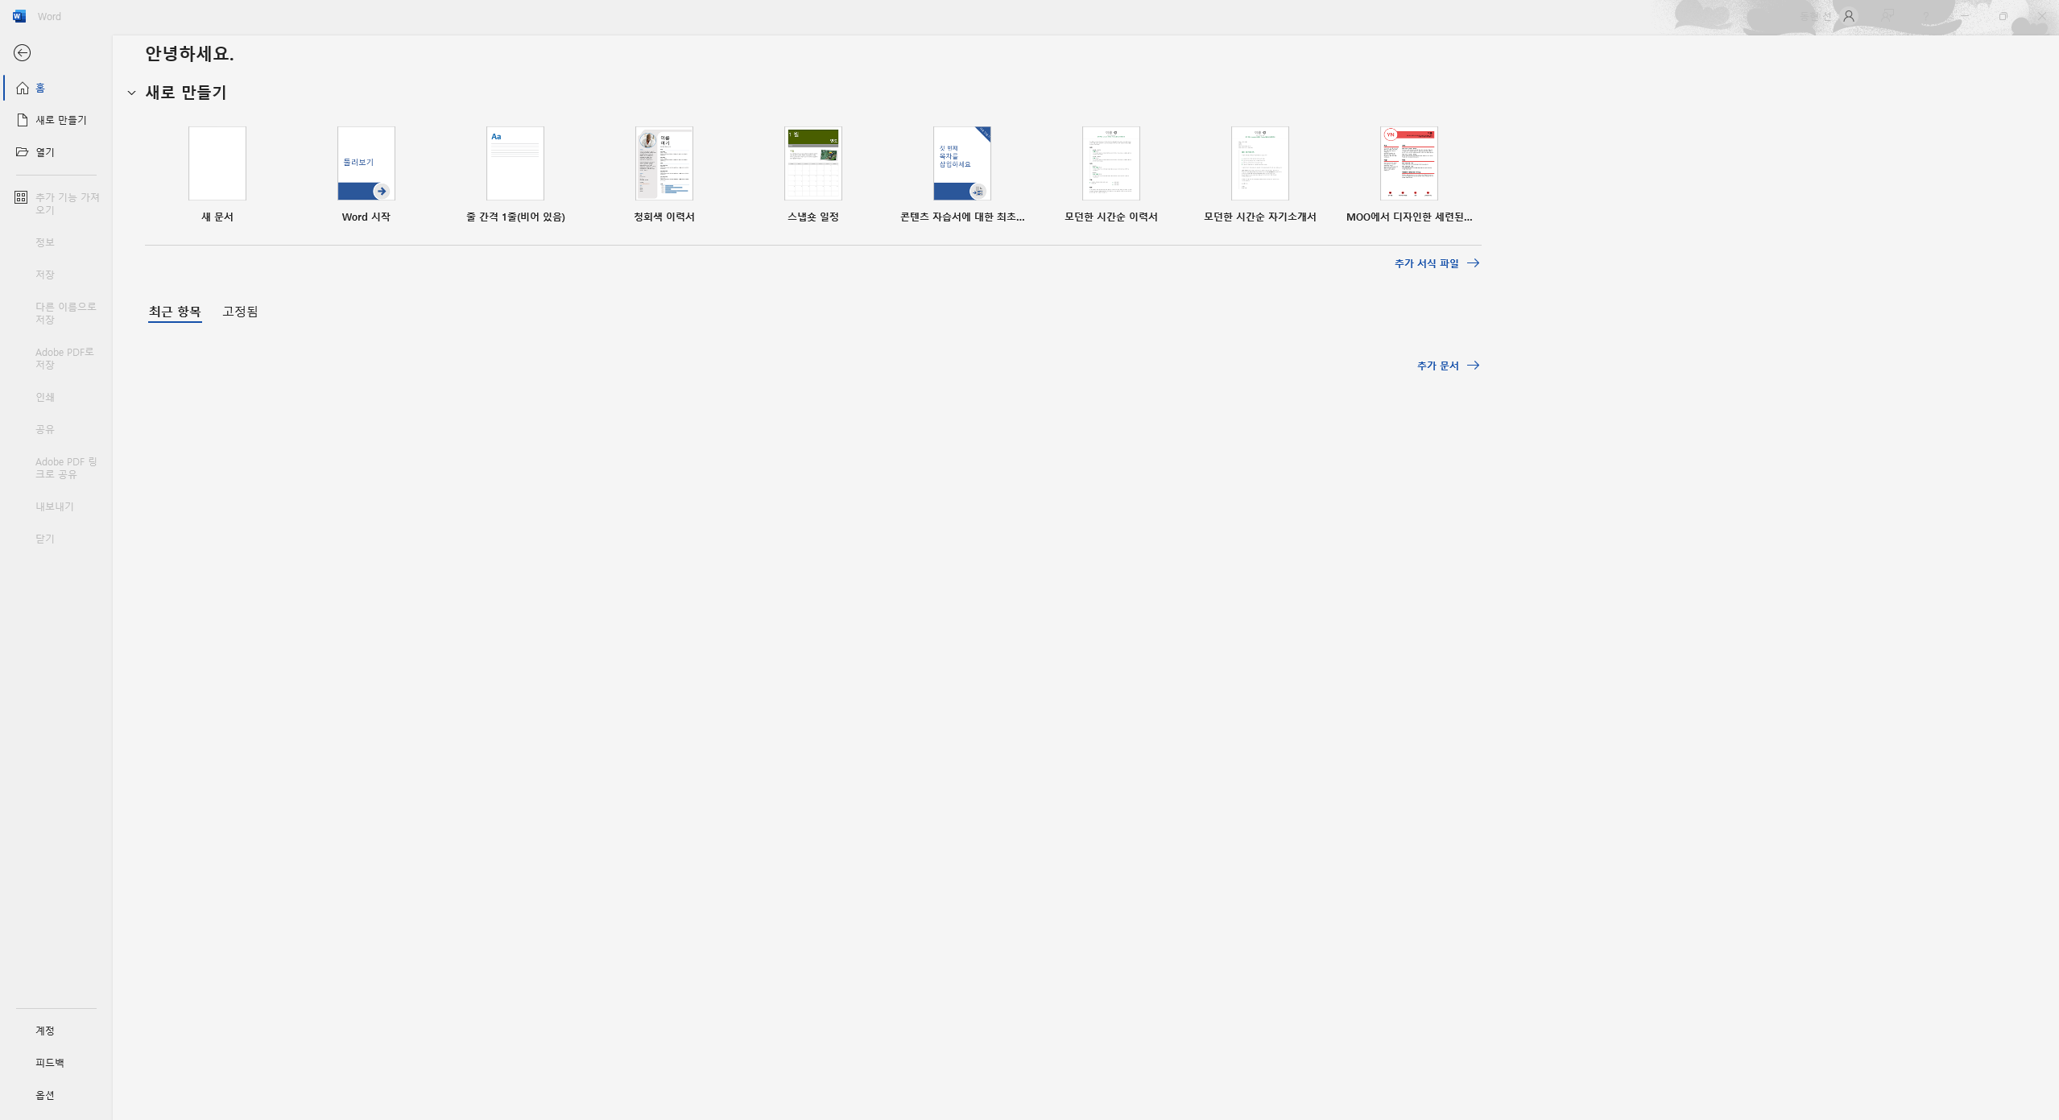Create a blank 새 문서 document

pyautogui.click(x=217, y=163)
